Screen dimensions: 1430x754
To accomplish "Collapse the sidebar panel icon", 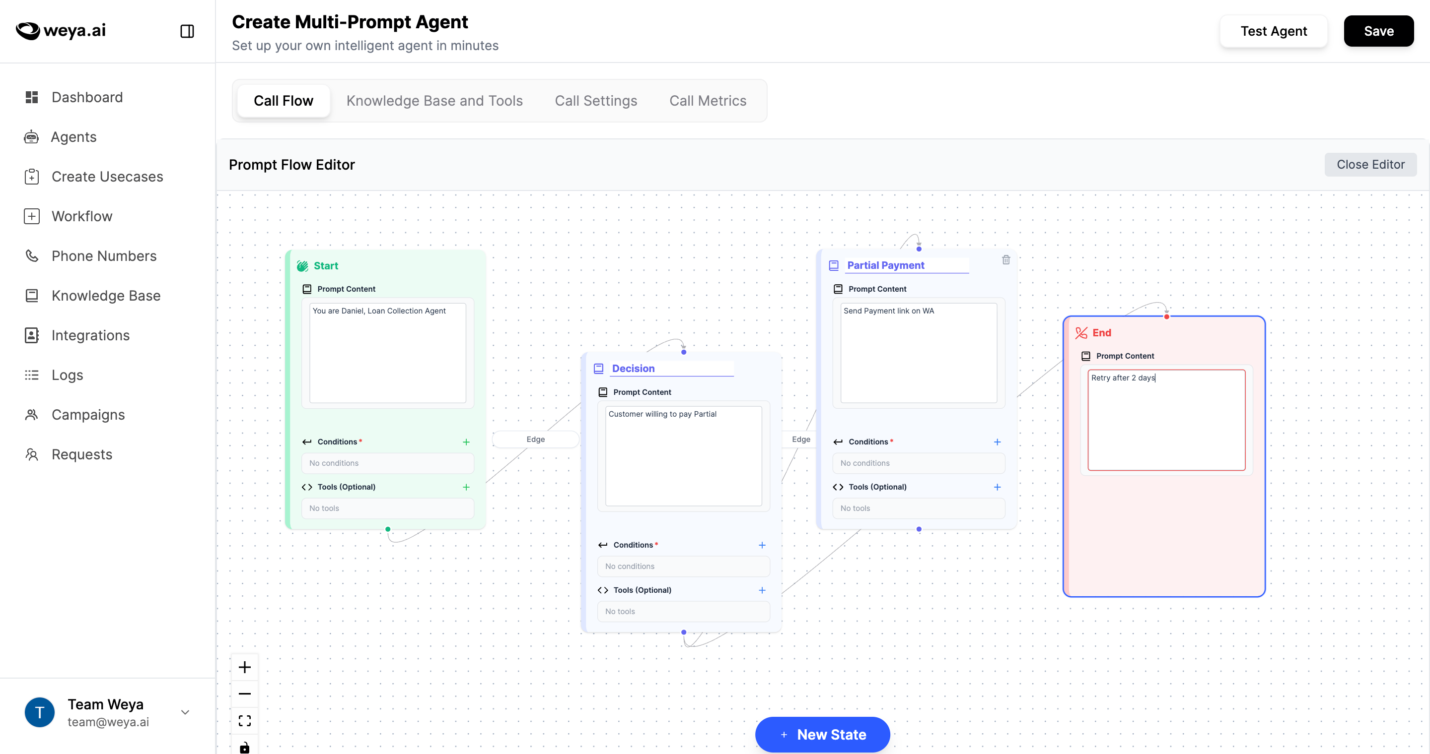I will (187, 31).
